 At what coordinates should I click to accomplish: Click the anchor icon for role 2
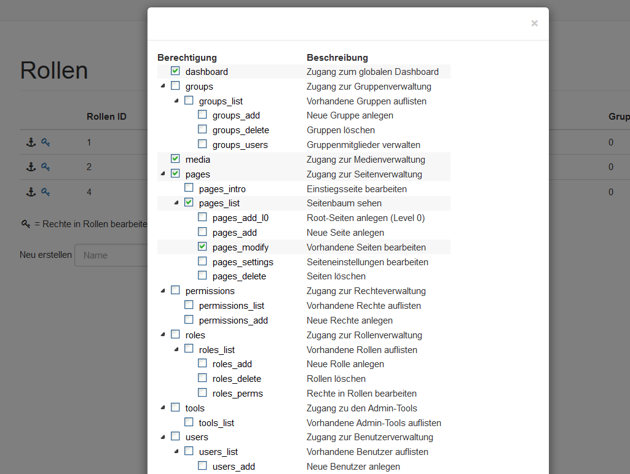(x=30, y=167)
